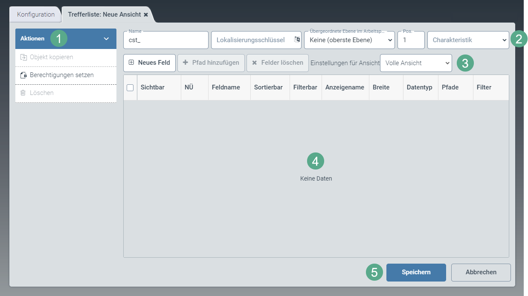The image size is (528, 296).
Task: Click the copy icon beside Objekt kopieren
Action: (23, 57)
